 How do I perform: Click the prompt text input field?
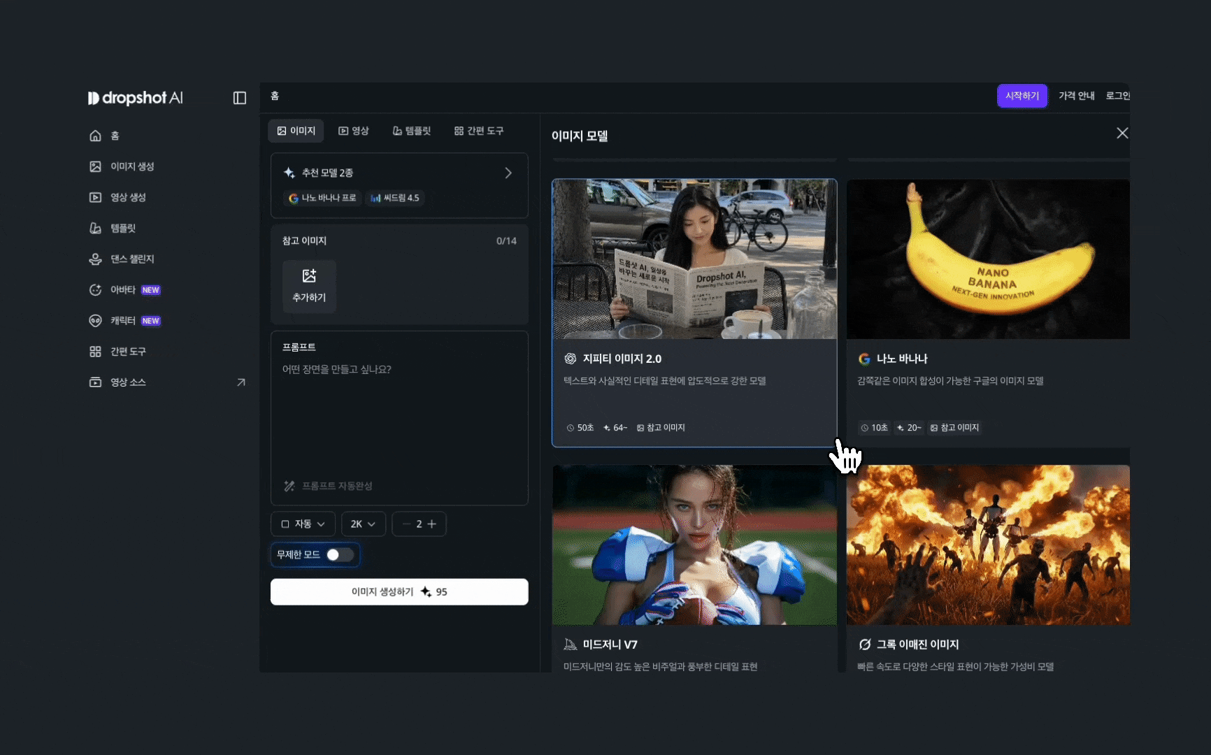(399, 417)
